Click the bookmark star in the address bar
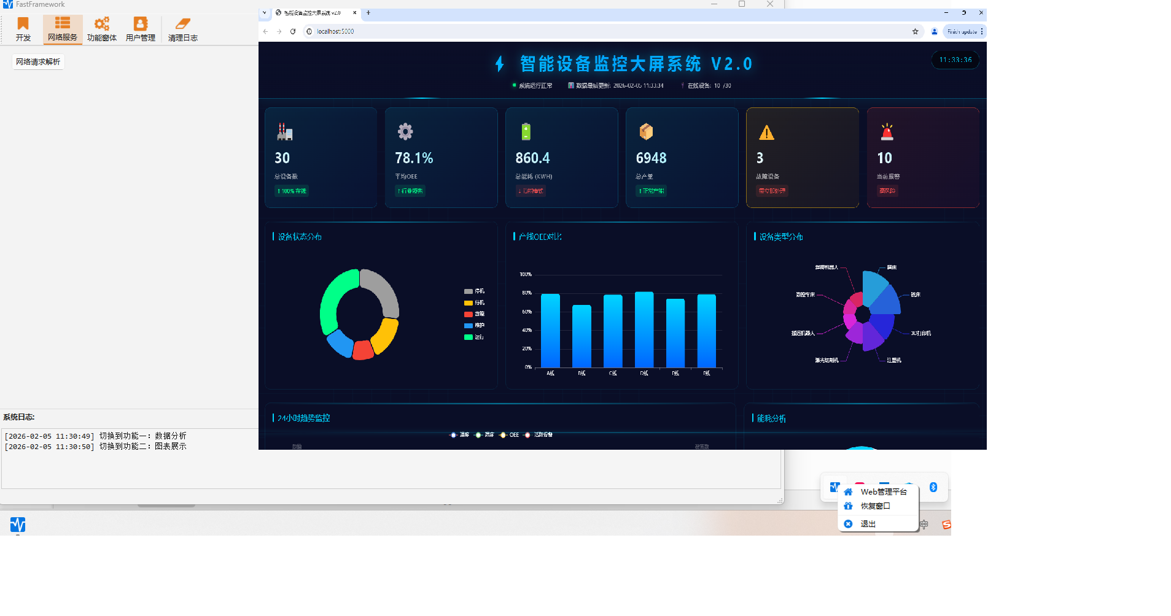 [x=915, y=31]
